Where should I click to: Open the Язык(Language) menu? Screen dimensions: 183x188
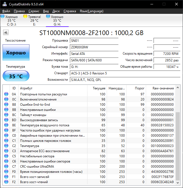click(91, 11)
